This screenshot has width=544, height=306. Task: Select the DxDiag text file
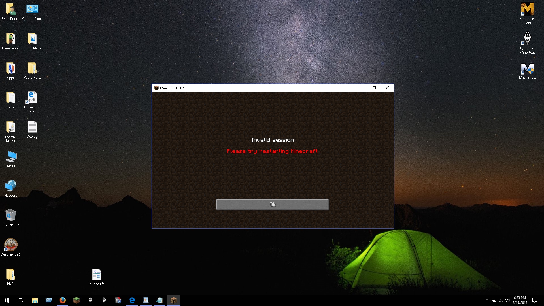click(32, 129)
